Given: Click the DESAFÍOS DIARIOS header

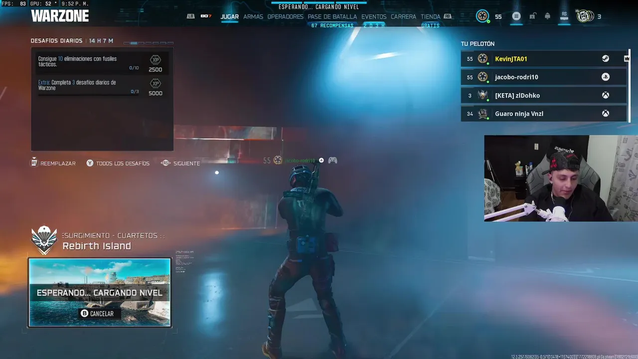Looking at the screenshot, I should 56,41.
